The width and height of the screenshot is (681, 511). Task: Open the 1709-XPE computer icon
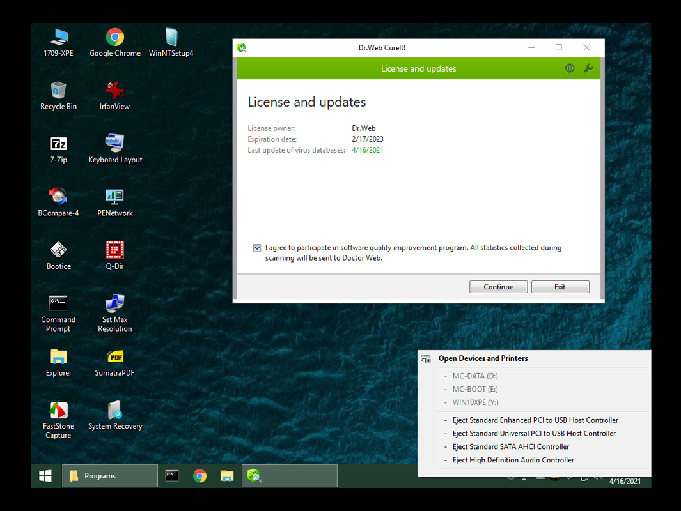coord(58,43)
